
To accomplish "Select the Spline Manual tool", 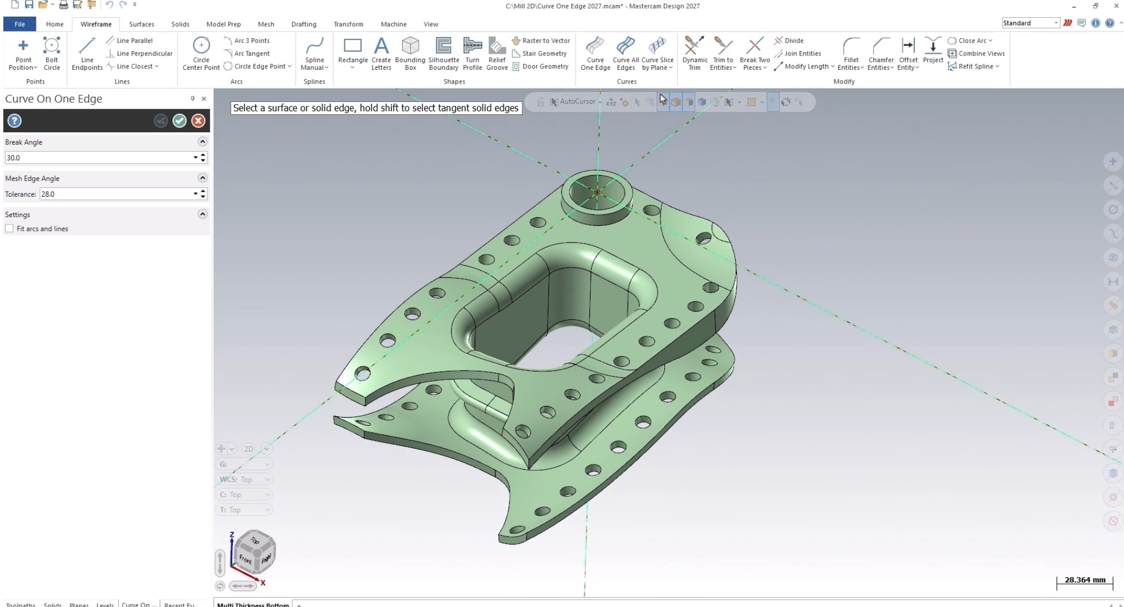I will (x=314, y=54).
